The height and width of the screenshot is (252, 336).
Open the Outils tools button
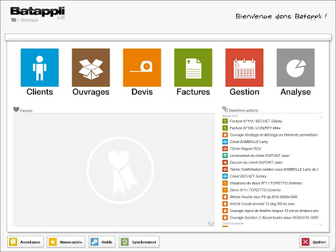click(x=102, y=242)
